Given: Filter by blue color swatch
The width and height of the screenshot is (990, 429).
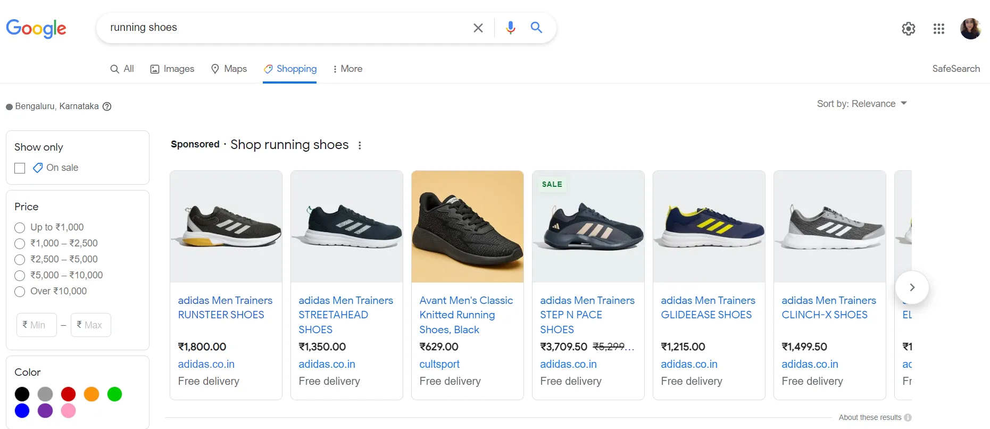Looking at the screenshot, I should pyautogui.click(x=22, y=411).
